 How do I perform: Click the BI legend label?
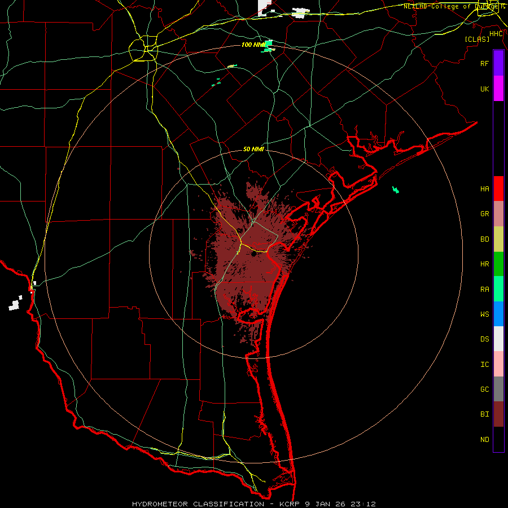pos(484,414)
